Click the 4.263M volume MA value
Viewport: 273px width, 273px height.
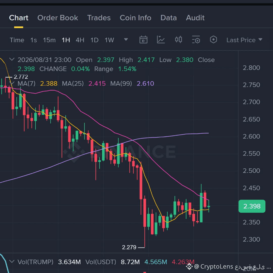(183, 262)
